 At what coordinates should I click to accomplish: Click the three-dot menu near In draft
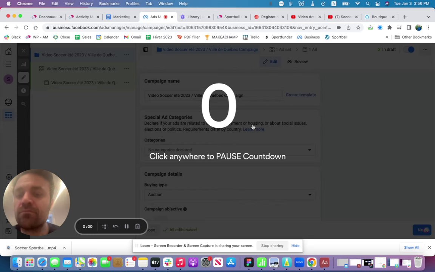pos(425,49)
